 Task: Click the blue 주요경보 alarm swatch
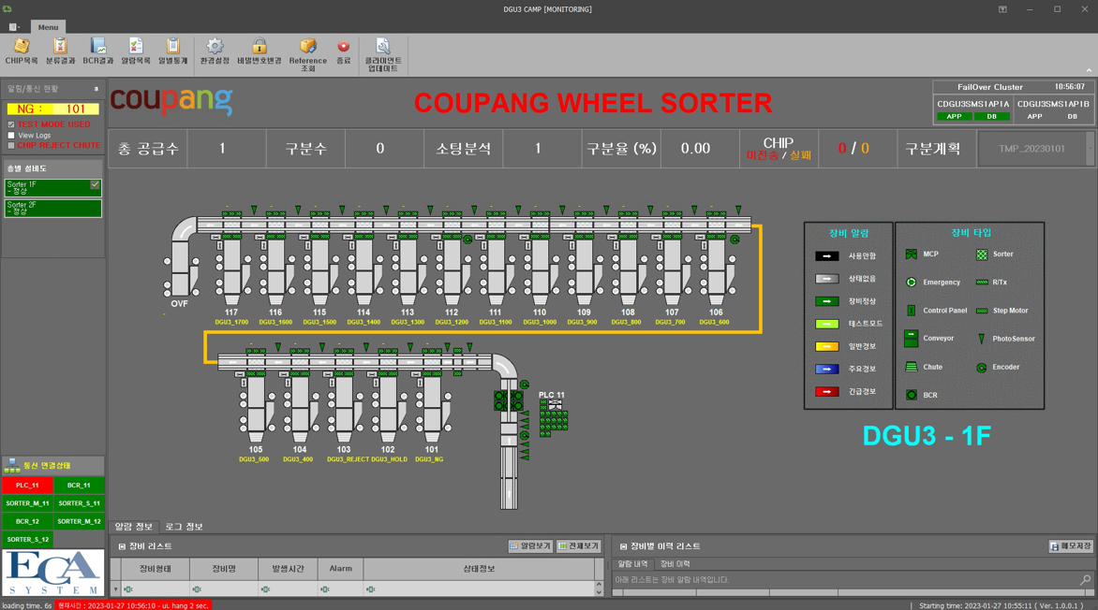pos(827,369)
